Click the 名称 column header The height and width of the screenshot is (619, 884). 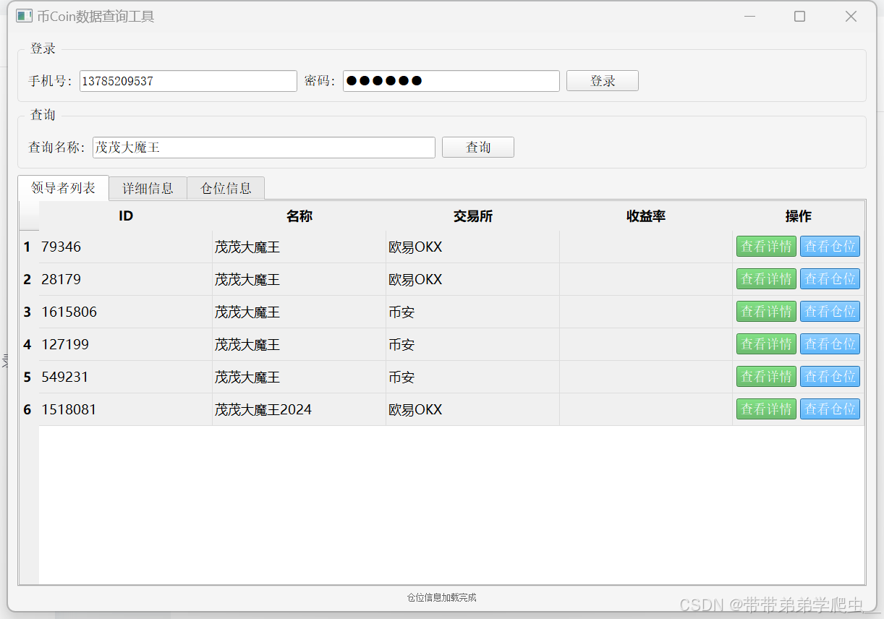coord(299,216)
